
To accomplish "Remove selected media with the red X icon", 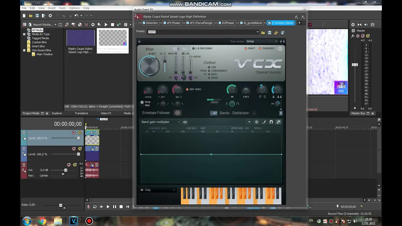I will 86,24.
